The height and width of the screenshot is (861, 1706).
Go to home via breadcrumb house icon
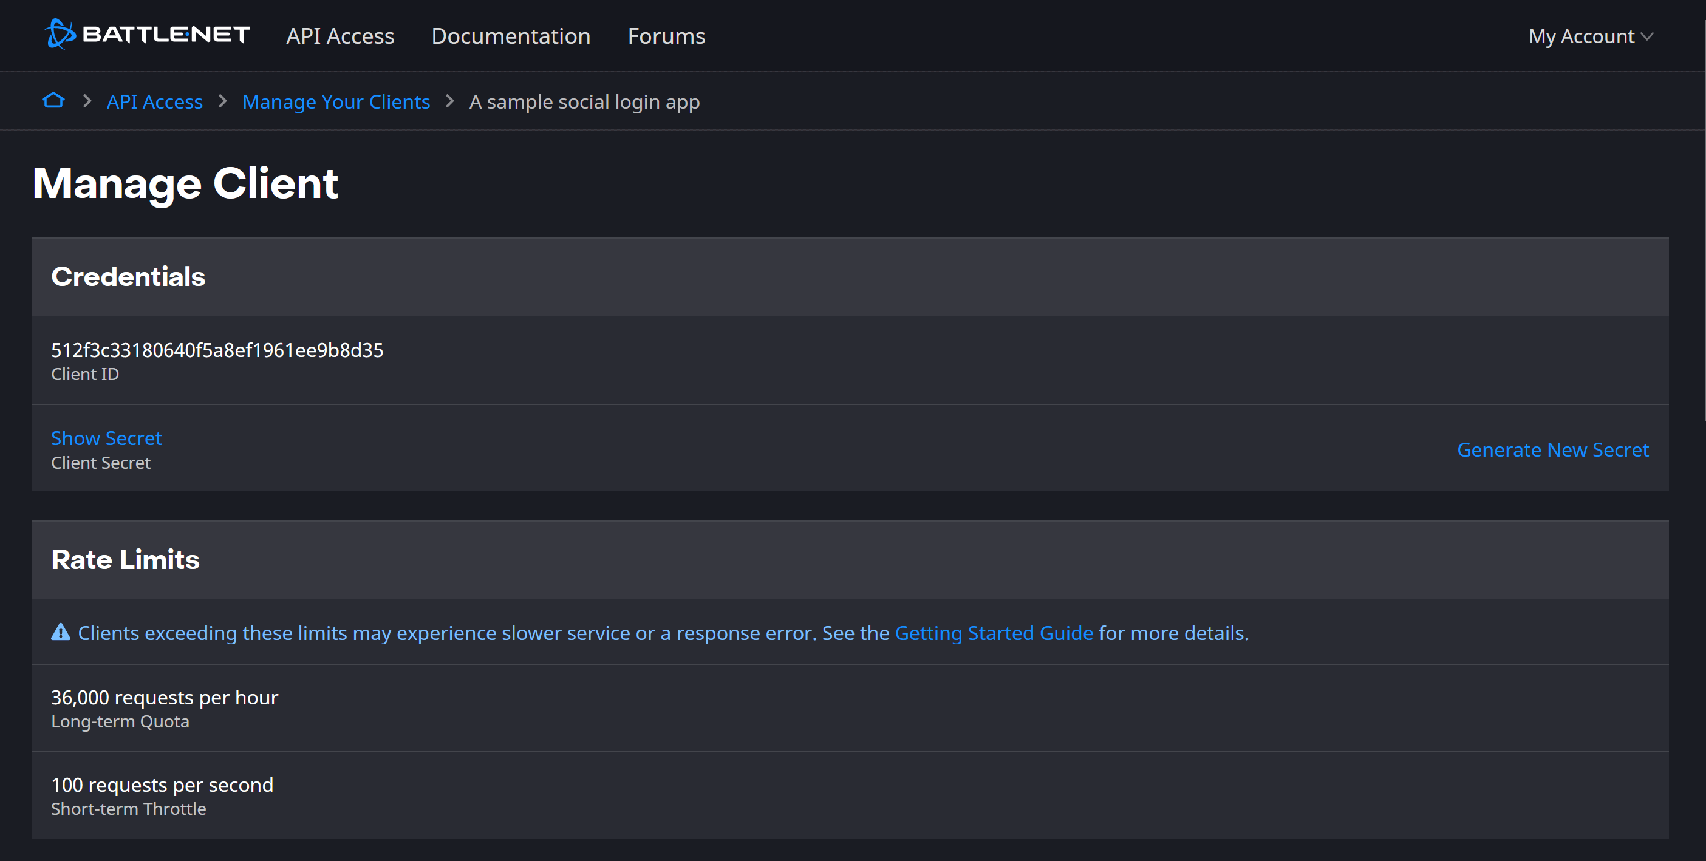coord(53,101)
